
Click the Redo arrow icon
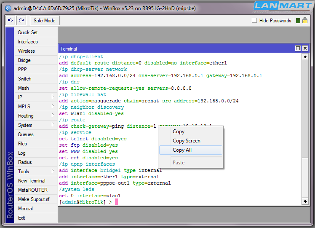pos(21,21)
